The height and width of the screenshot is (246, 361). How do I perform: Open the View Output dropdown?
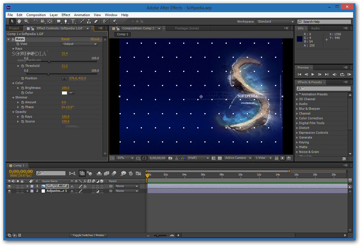[80, 44]
